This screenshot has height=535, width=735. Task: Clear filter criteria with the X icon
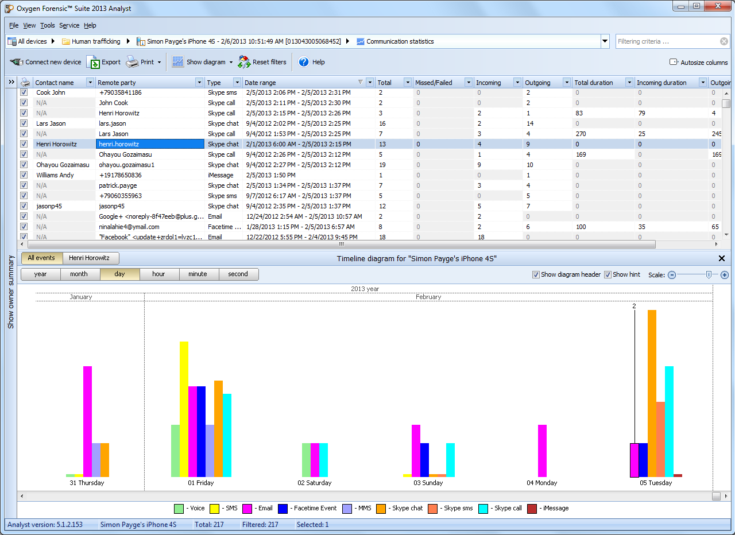724,41
